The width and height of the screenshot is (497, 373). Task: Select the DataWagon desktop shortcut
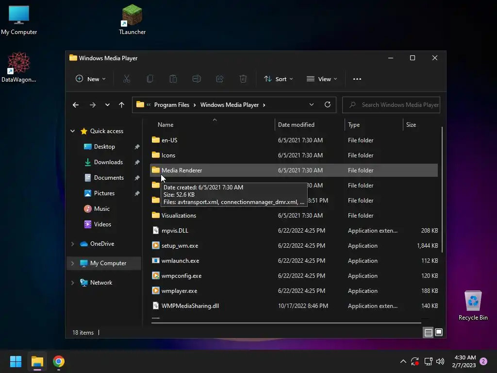pyautogui.click(x=19, y=67)
